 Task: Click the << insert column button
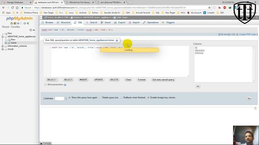click(x=198, y=86)
